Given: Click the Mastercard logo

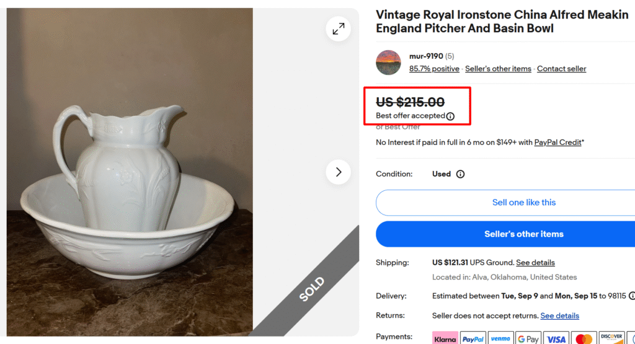Looking at the screenshot, I should pos(584,338).
